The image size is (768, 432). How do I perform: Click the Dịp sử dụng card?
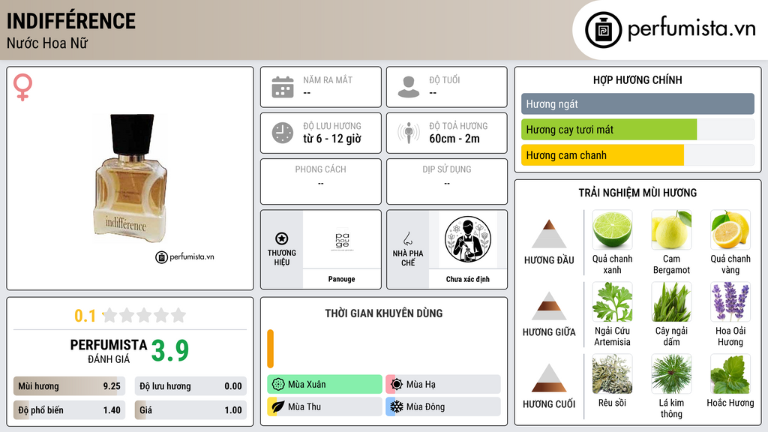pyautogui.click(x=447, y=181)
